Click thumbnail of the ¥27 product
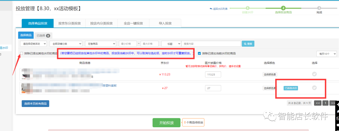339x131 pixels. point(25,88)
